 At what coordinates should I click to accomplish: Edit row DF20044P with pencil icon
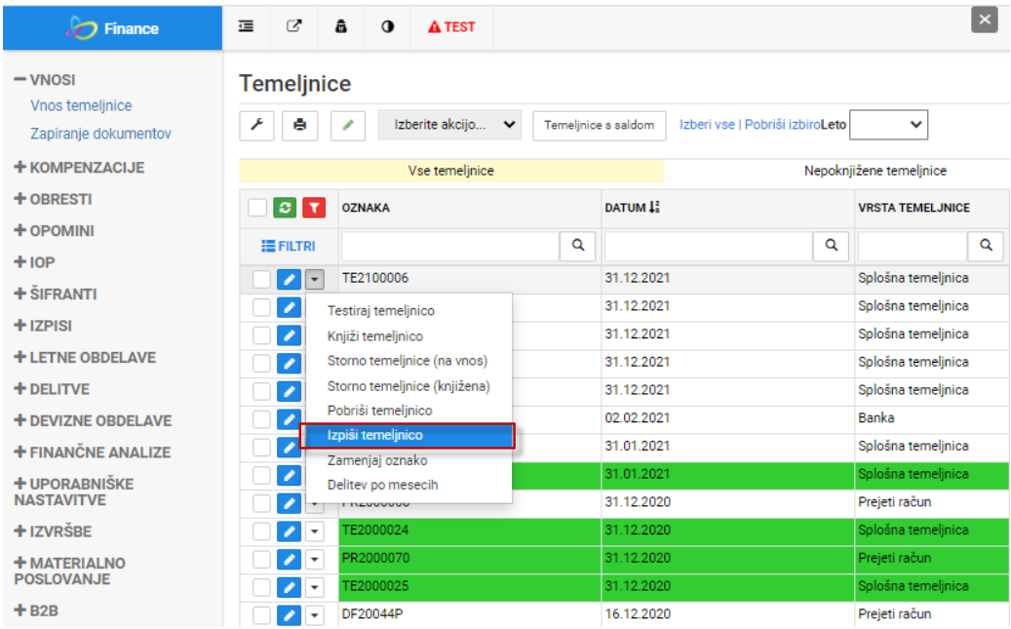289,614
